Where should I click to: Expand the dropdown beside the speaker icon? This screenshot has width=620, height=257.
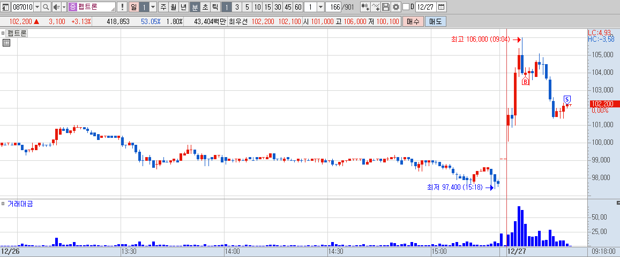click(x=64, y=7)
